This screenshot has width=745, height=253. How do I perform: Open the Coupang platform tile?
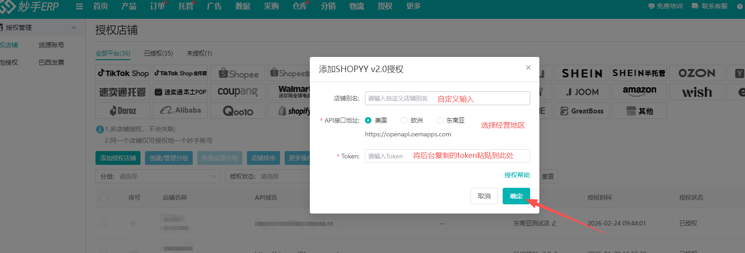(237, 92)
